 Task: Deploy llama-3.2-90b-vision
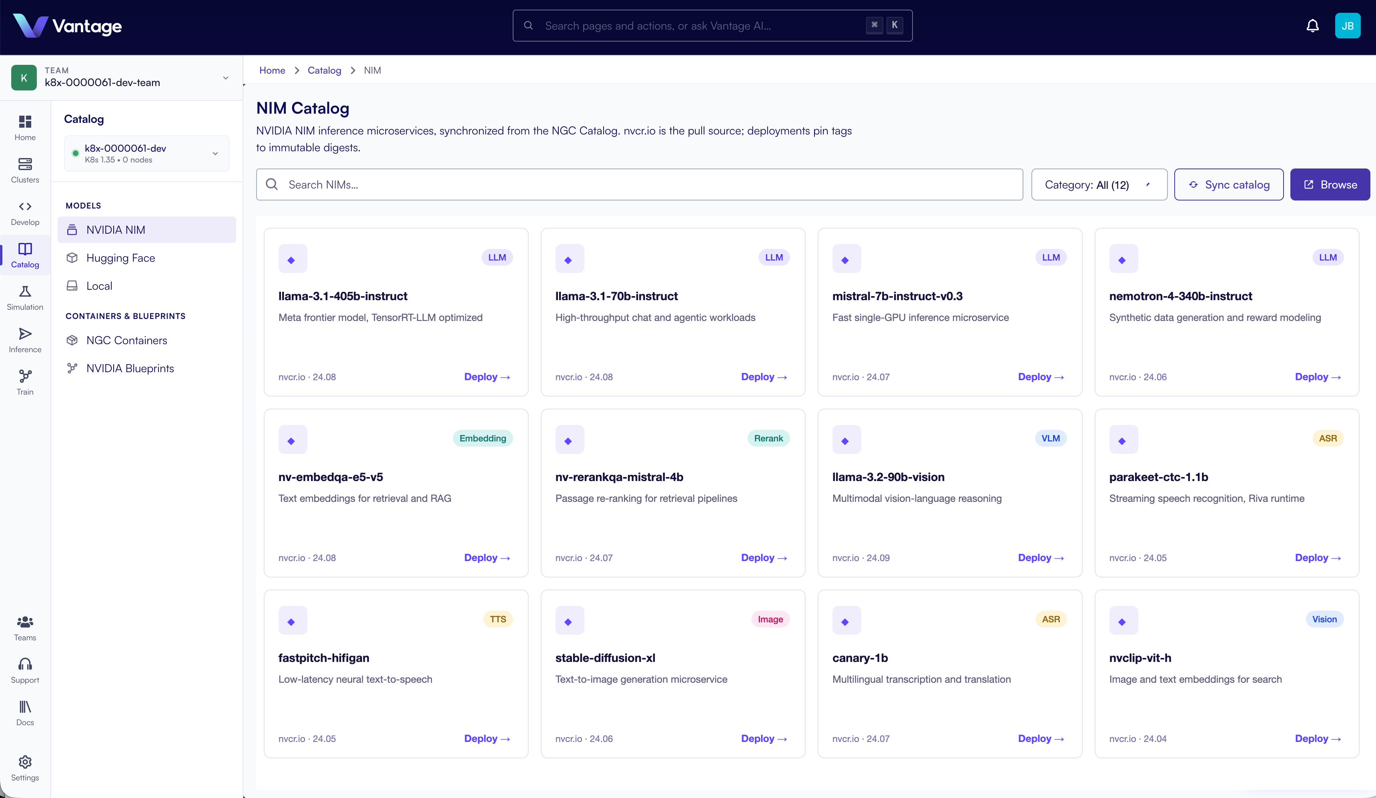(x=1041, y=557)
